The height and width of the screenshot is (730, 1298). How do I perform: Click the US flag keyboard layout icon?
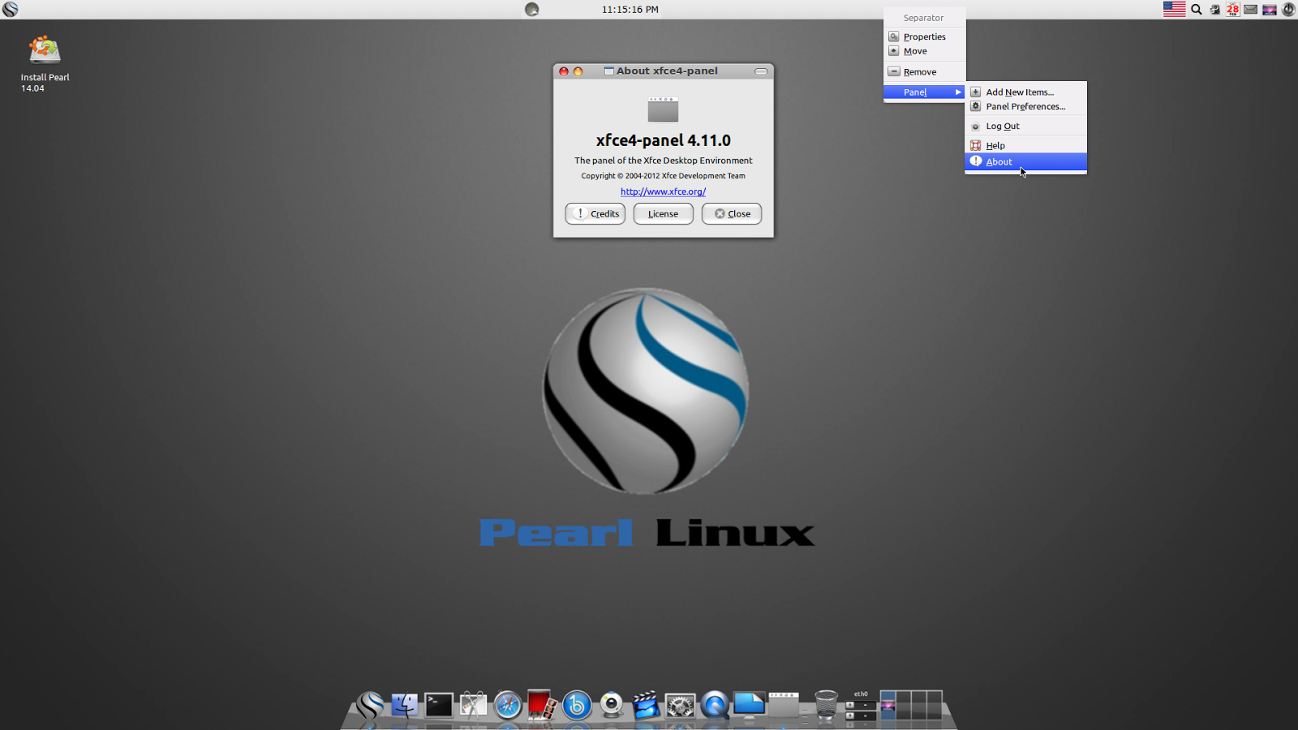point(1174,10)
